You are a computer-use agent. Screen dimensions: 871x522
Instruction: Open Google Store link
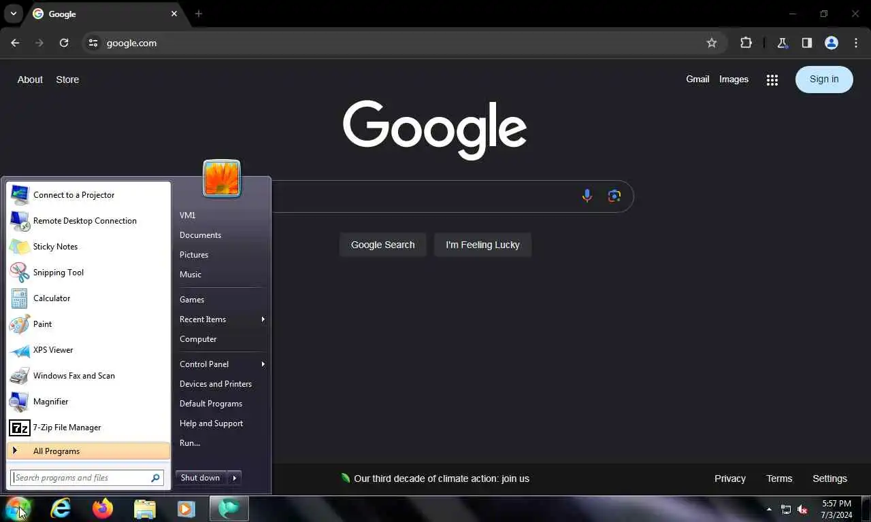(67, 80)
